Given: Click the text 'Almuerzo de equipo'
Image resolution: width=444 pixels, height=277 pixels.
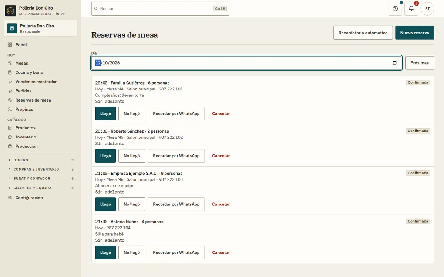Looking at the screenshot, I should (115, 186).
